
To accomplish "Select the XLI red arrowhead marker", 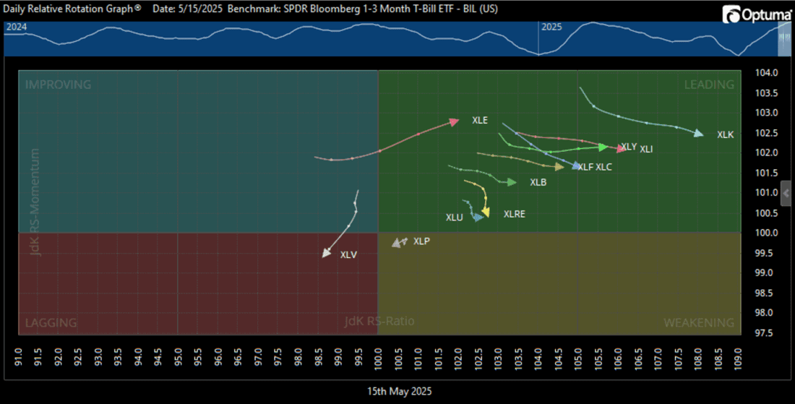I will (621, 149).
